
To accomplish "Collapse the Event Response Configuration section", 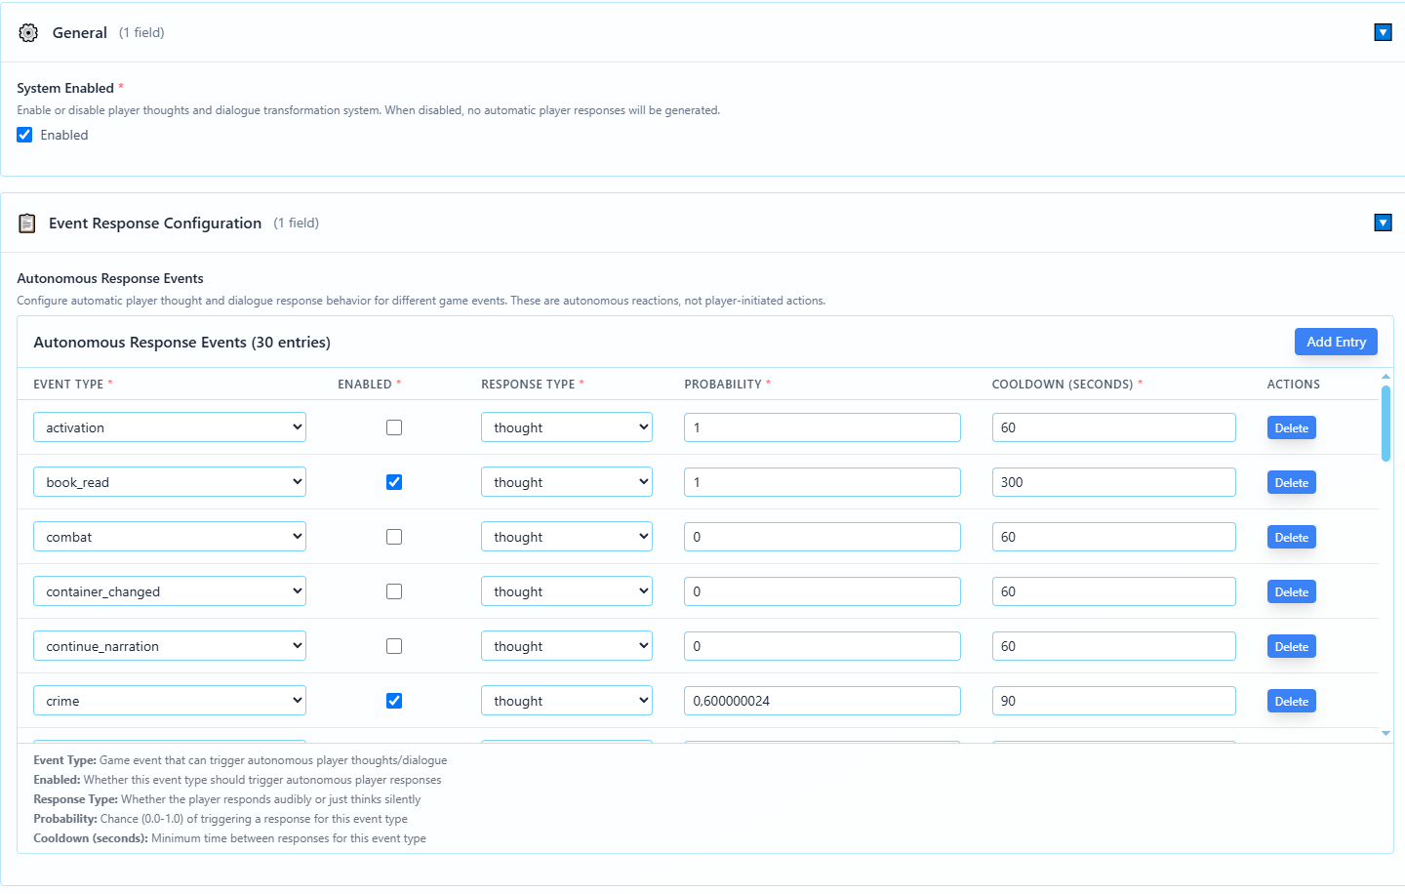I will click(x=1383, y=223).
